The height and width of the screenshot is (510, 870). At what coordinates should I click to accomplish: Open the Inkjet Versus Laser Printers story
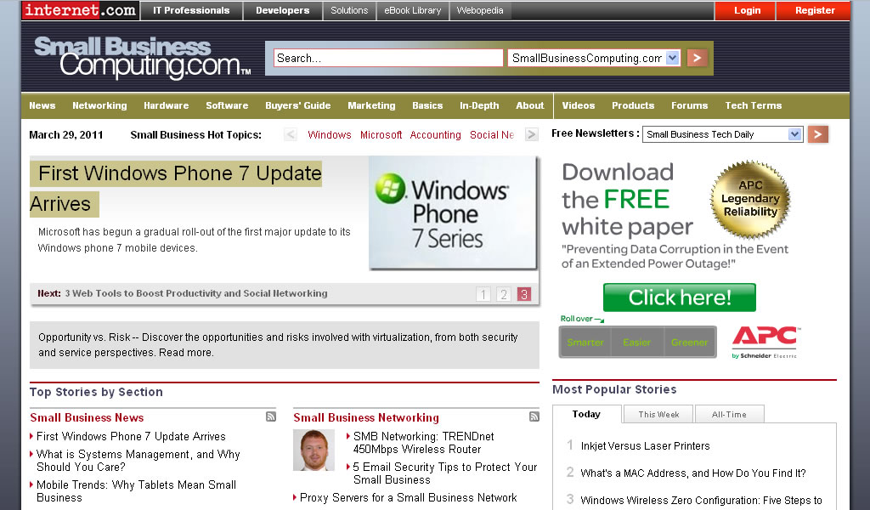[x=645, y=445]
